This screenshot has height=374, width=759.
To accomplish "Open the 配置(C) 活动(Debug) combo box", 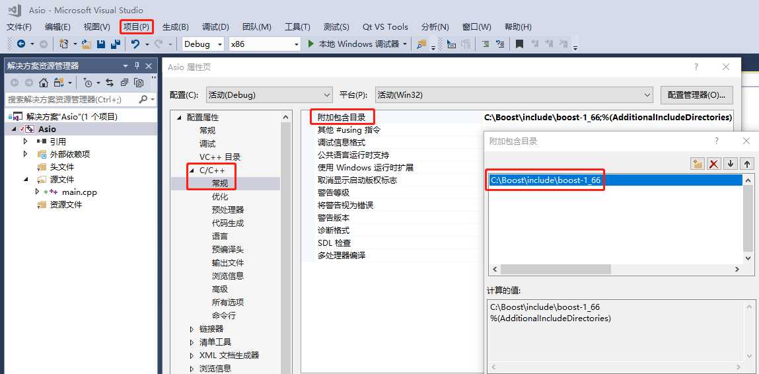I will pos(270,95).
